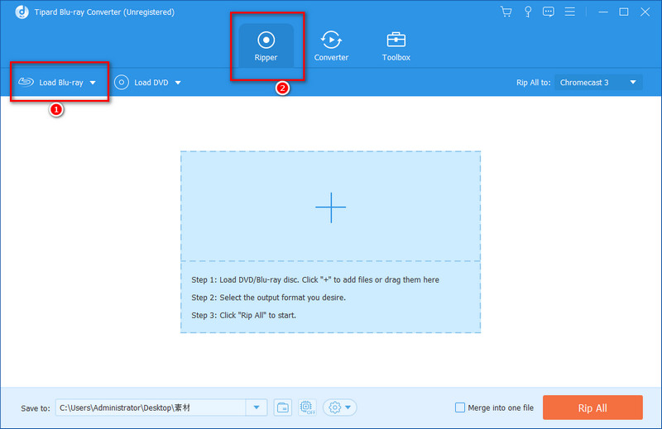Screen dimensions: 662x429
Task: Open the Toolbox tab
Action: [x=396, y=46]
